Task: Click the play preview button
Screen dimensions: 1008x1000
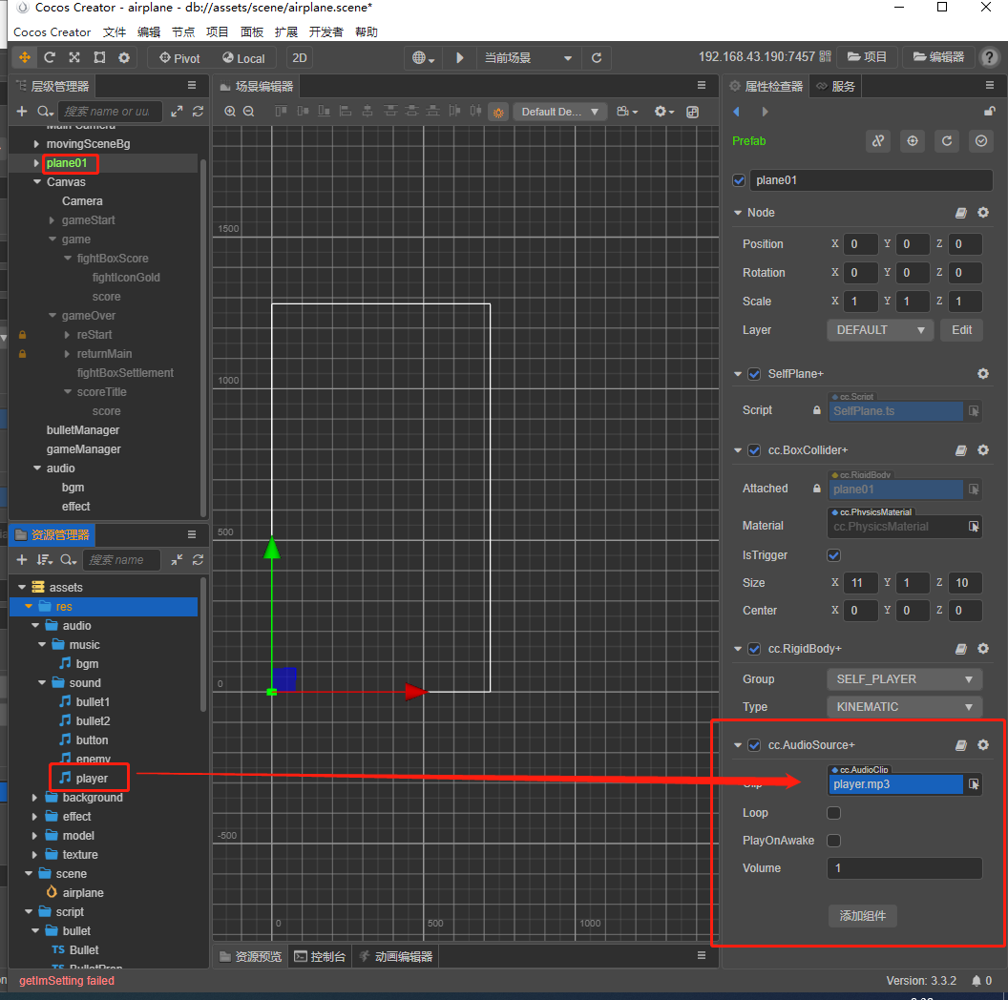Action: tap(460, 58)
